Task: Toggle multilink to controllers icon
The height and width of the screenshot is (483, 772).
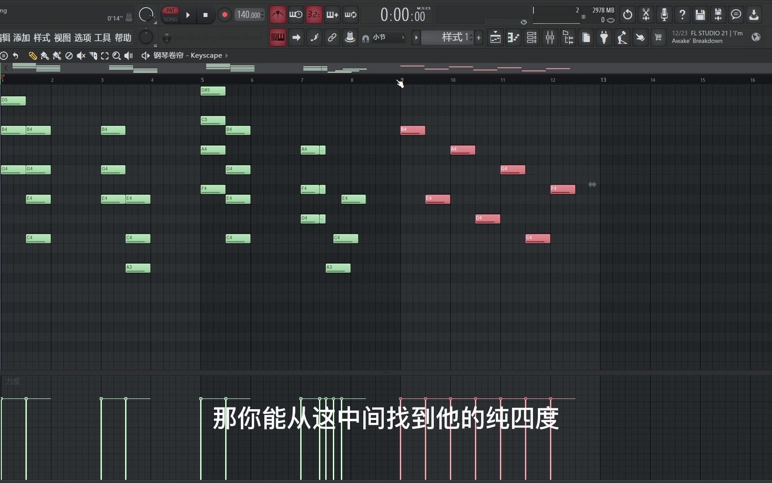Action: [350, 37]
